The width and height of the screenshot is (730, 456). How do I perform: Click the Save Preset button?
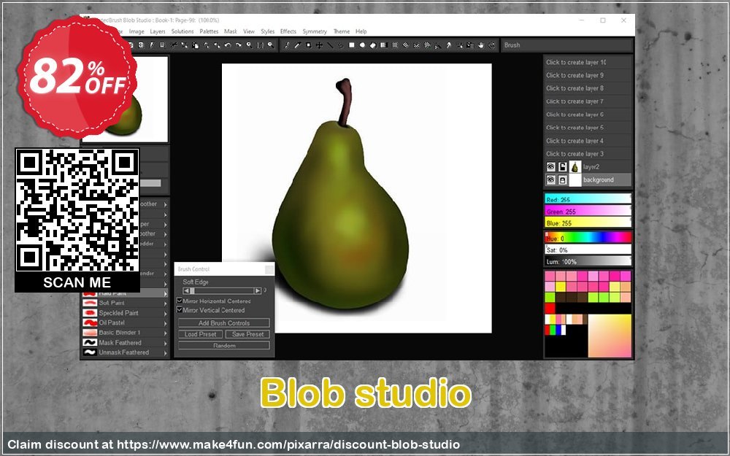[247, 334]
